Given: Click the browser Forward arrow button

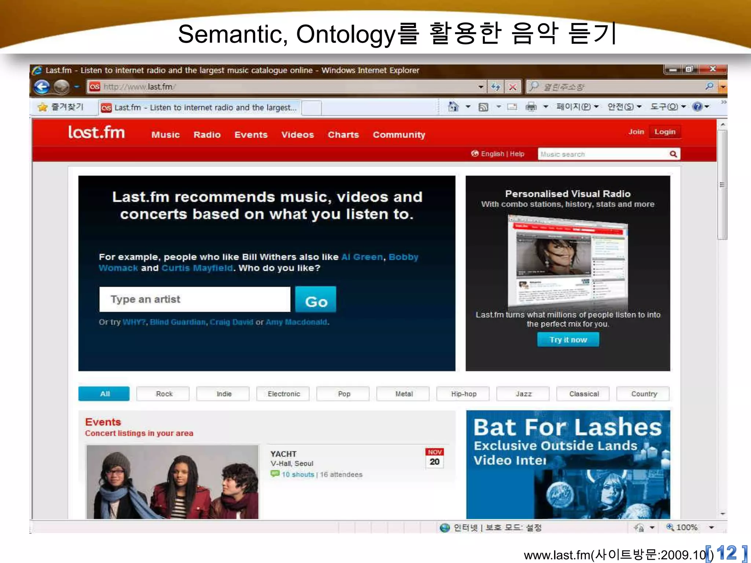Looking at the screenshot, I should coord(61,87).
